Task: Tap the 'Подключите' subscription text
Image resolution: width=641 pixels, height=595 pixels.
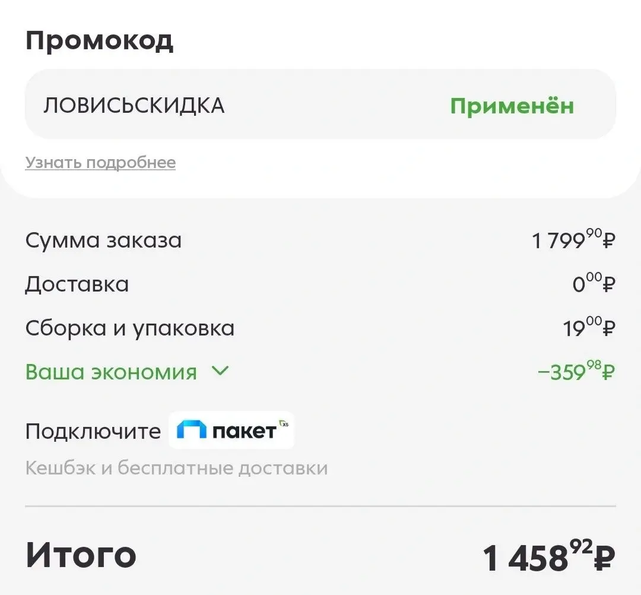Action: click(93, 432)
